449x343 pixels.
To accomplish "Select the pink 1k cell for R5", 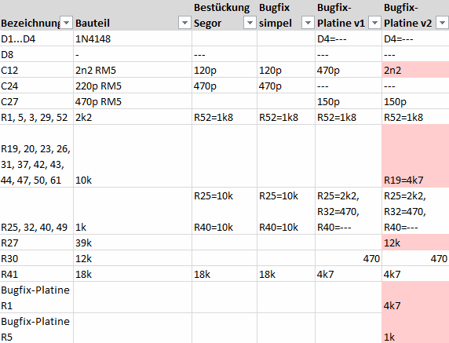I will pyautogui.click(x=415, y=328).
